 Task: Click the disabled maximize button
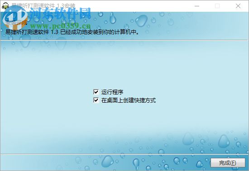[217, 6]
